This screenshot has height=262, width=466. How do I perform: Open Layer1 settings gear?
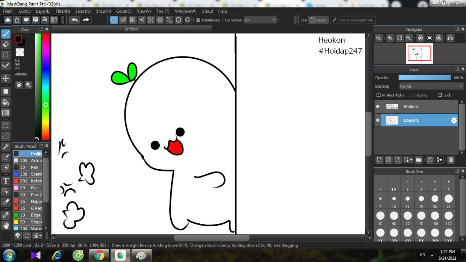454,120
